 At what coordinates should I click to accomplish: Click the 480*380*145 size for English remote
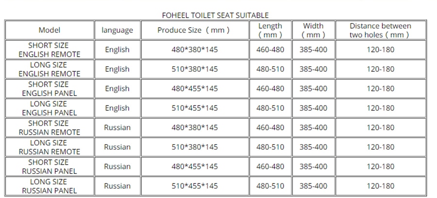(195, 49)
